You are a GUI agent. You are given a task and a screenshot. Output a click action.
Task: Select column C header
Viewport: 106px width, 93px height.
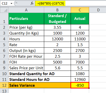tap(80, 10)
